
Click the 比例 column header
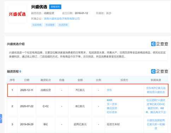coord(99,80)
